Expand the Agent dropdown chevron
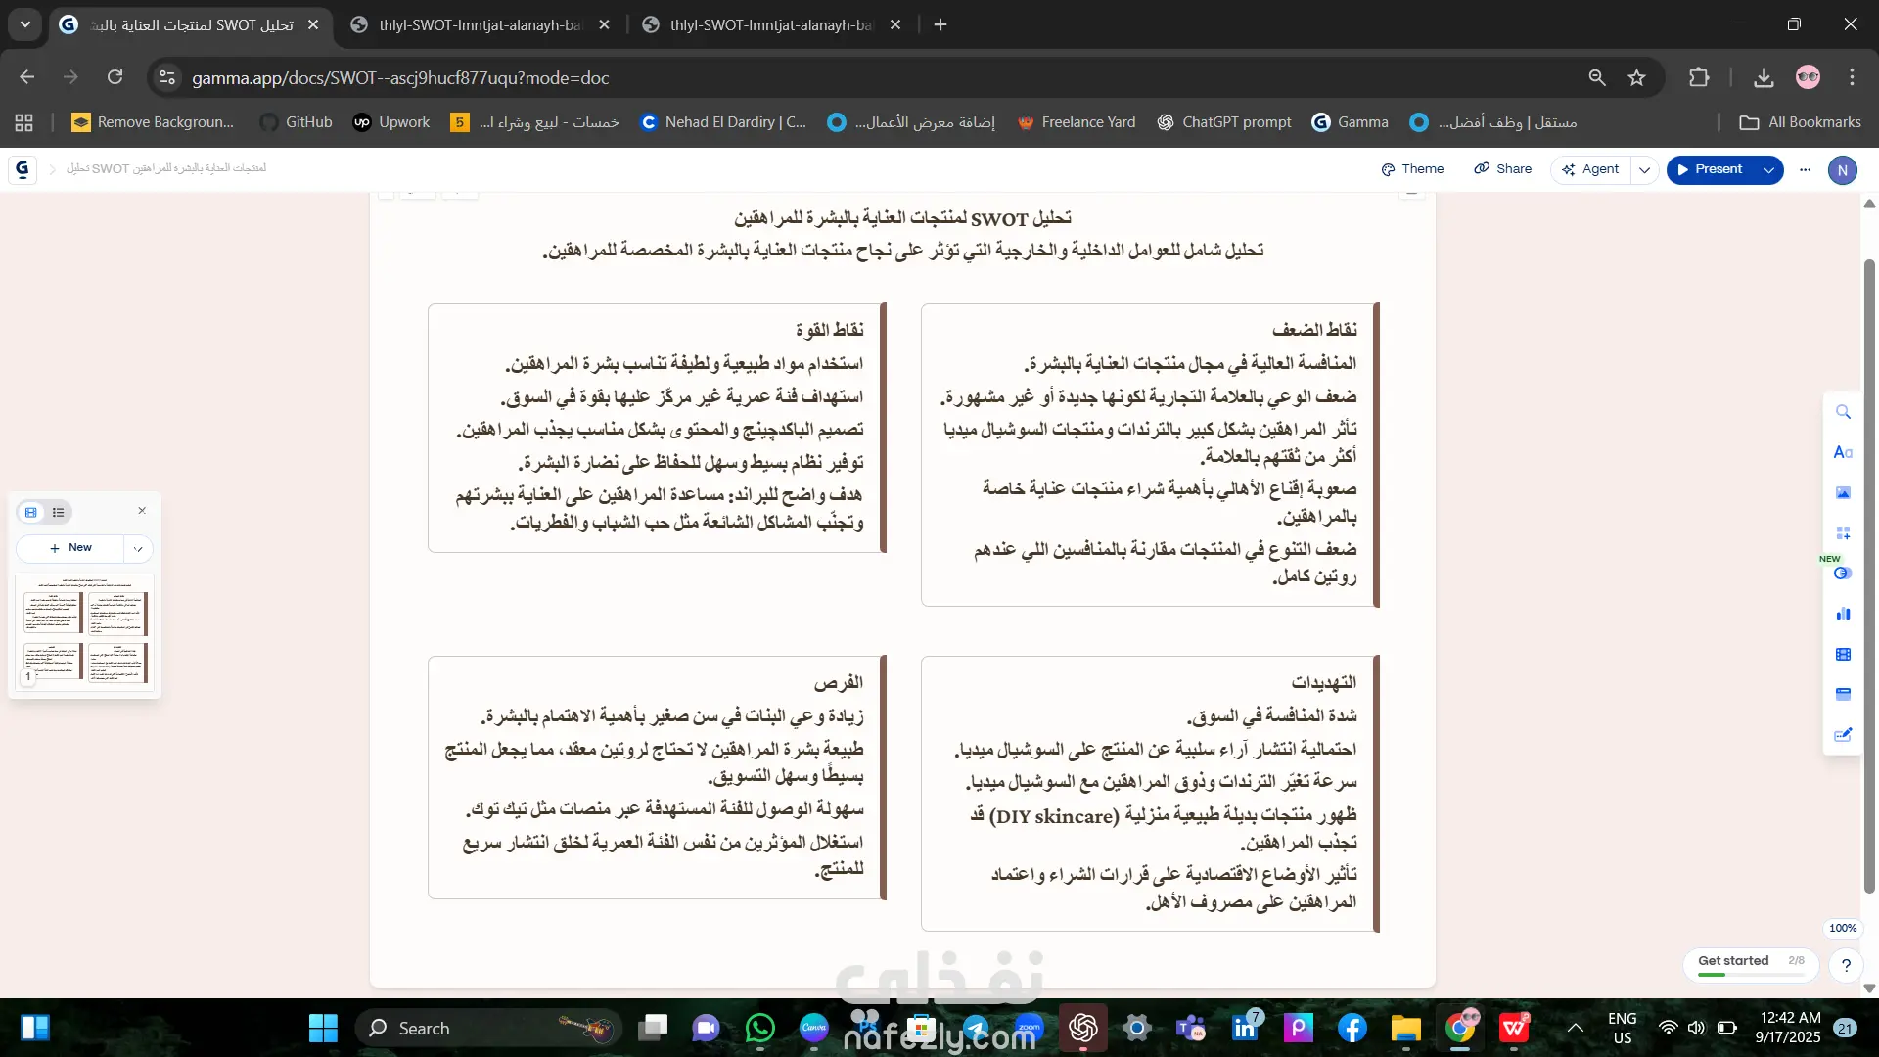The height and width of the screenshot is (1057, 1879). (x=1644, y=169)
